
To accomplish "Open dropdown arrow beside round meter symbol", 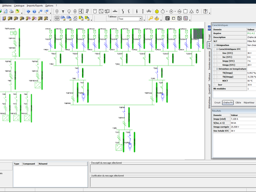I will click(x=167, y=12).
